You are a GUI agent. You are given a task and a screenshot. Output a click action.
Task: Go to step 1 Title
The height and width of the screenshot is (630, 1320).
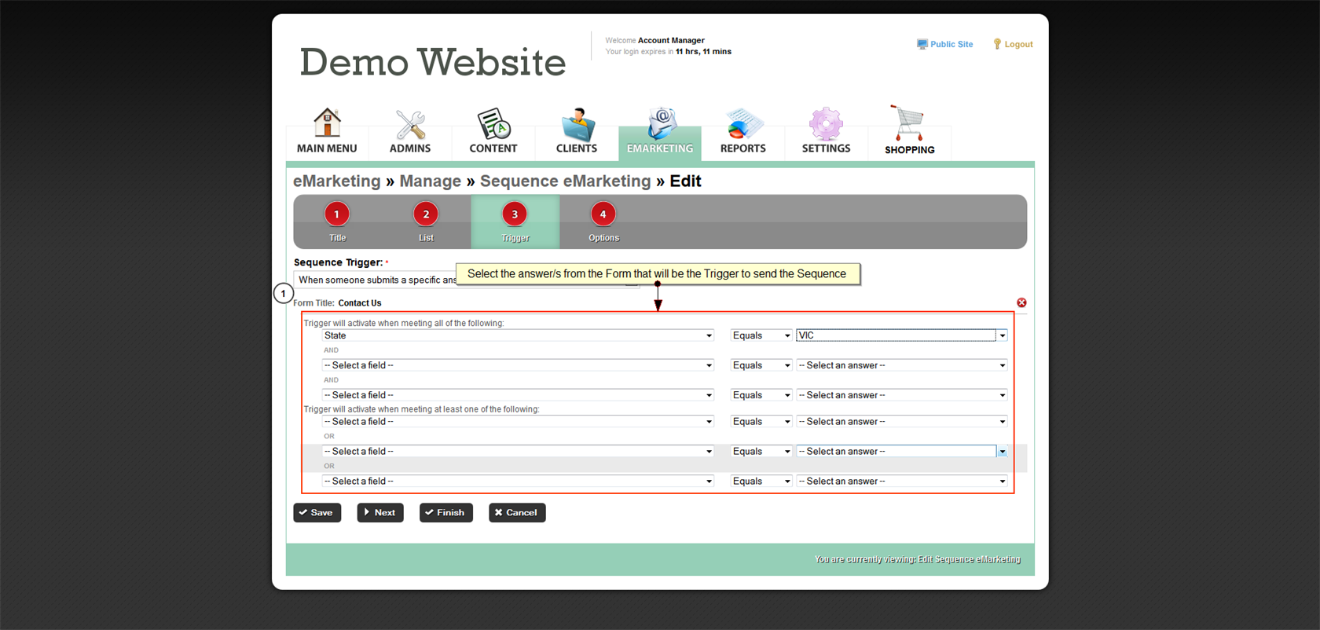coord(337,214)
